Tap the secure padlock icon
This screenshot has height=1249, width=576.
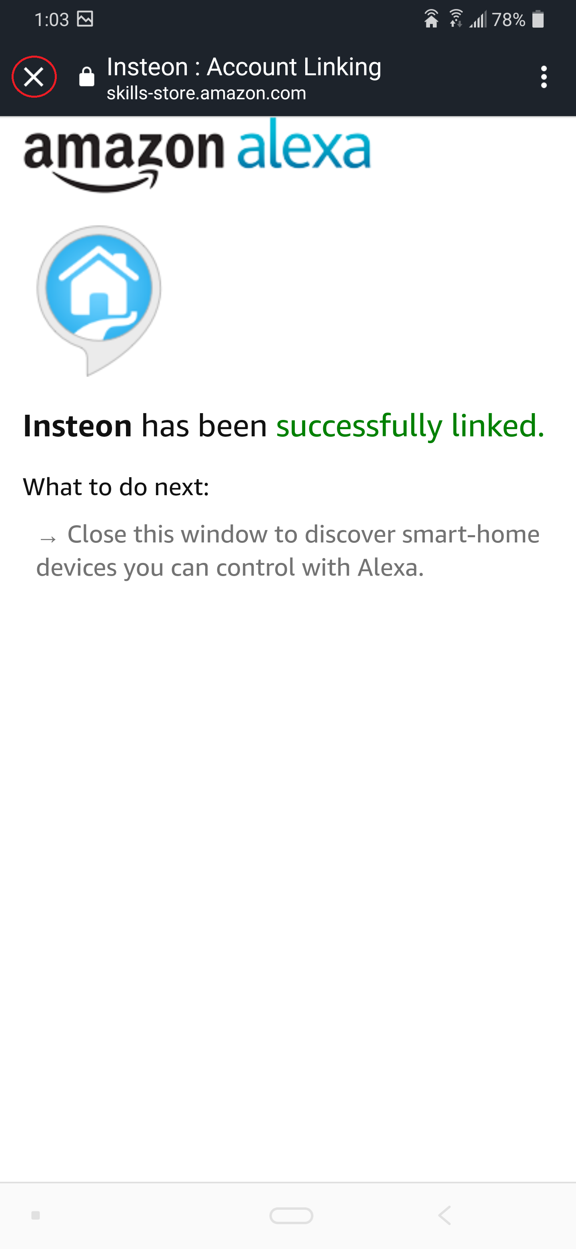[86, 76]
